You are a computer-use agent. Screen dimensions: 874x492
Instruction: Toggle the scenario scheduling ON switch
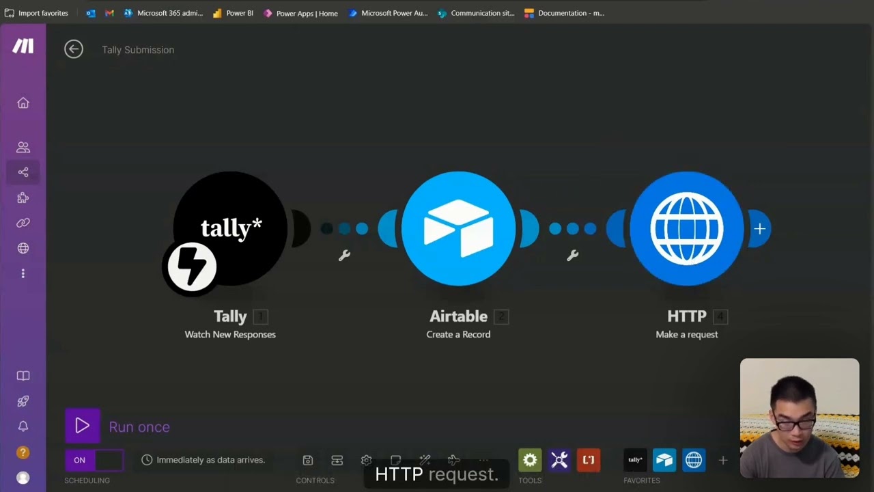(94, 460)
